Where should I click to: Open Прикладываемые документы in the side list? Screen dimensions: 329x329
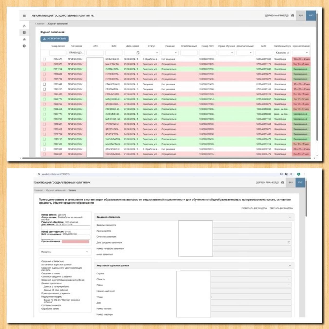click(56, 293)
